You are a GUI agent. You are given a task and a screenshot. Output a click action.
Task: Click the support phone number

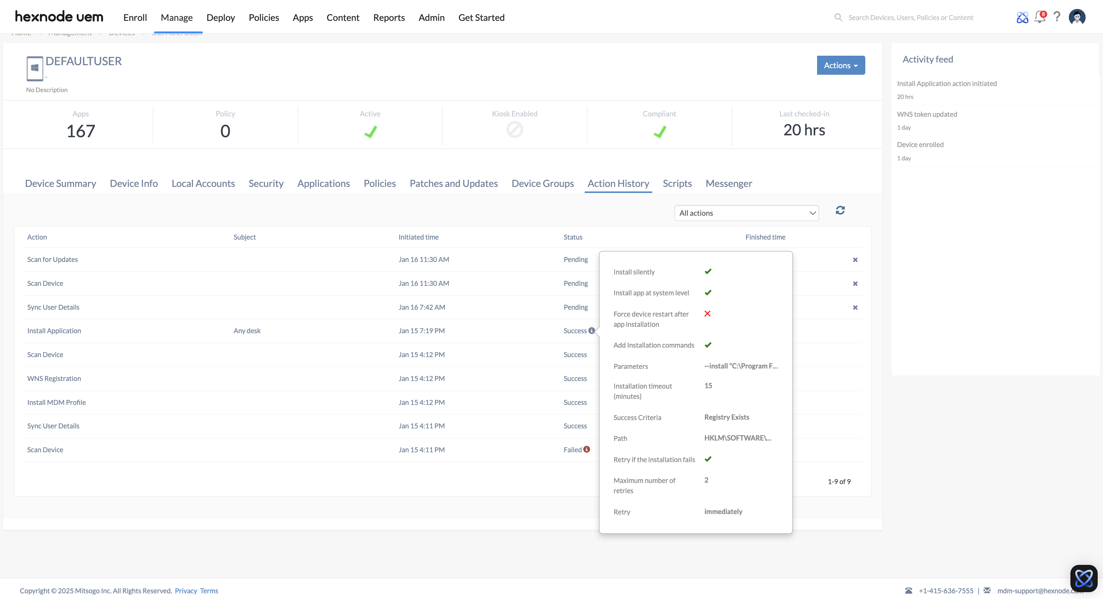(x=946, y=590)
